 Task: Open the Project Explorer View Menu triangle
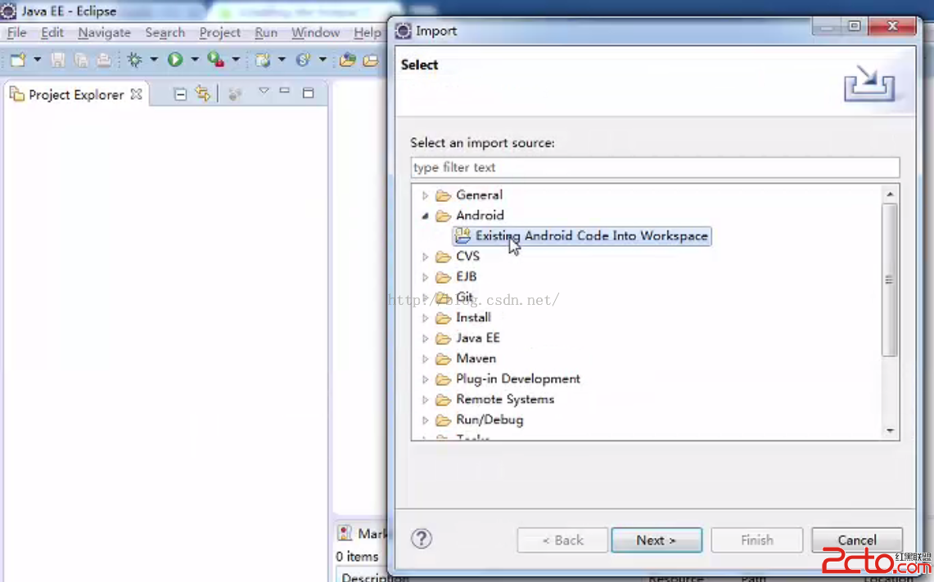click(264, 91)
